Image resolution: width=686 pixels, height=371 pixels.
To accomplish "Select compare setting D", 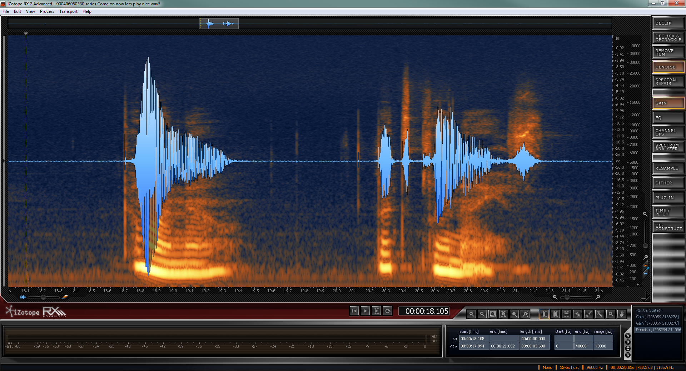I will pos(628,355).
